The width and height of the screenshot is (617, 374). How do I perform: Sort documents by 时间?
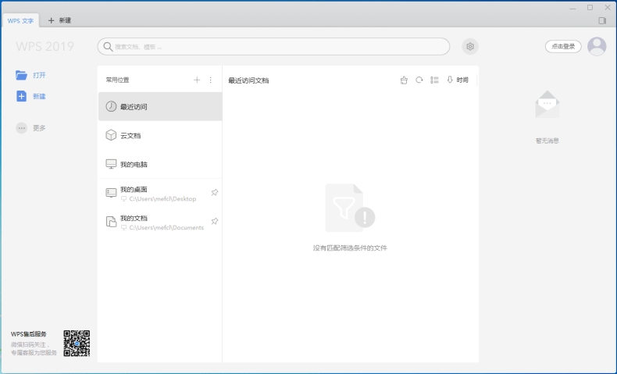click(x=458, y=80)
